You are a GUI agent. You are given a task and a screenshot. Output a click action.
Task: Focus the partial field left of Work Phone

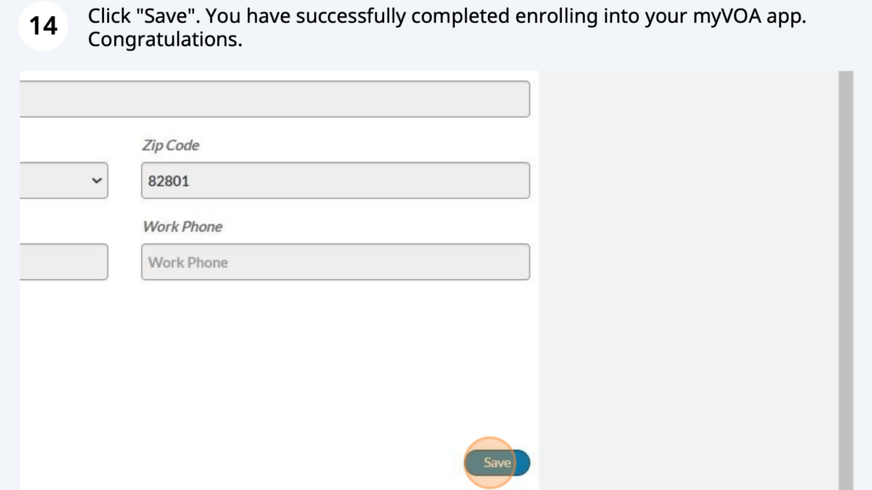[x=64, y=262]
